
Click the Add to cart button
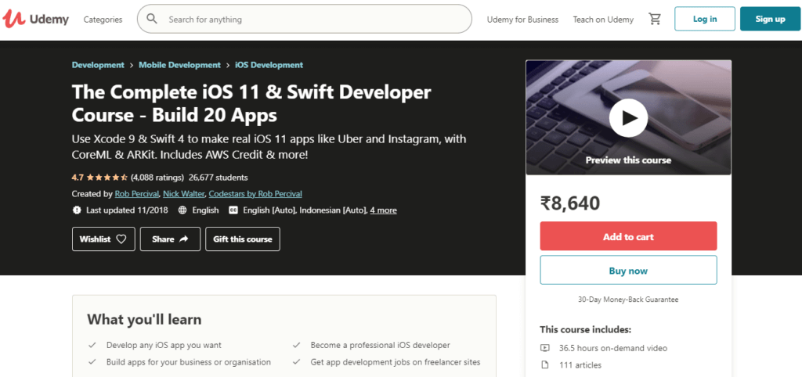tap(628, 236)
